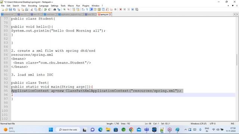The image size is (239, 134).
Task: Click the macro Playback icon
Action: point(128,9)
